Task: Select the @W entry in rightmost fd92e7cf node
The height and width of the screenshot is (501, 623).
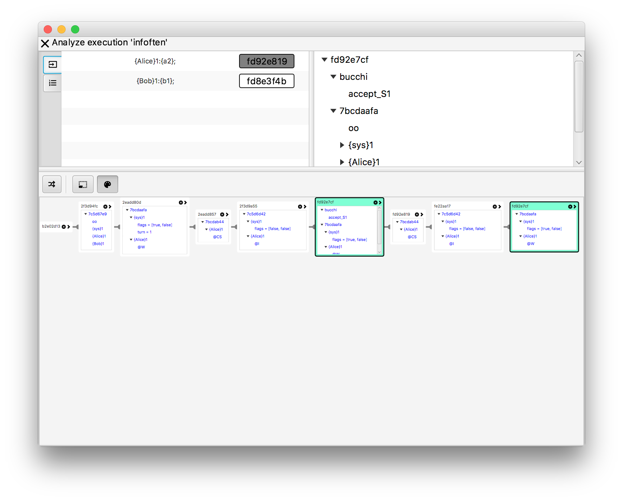Action: (531, 244)
